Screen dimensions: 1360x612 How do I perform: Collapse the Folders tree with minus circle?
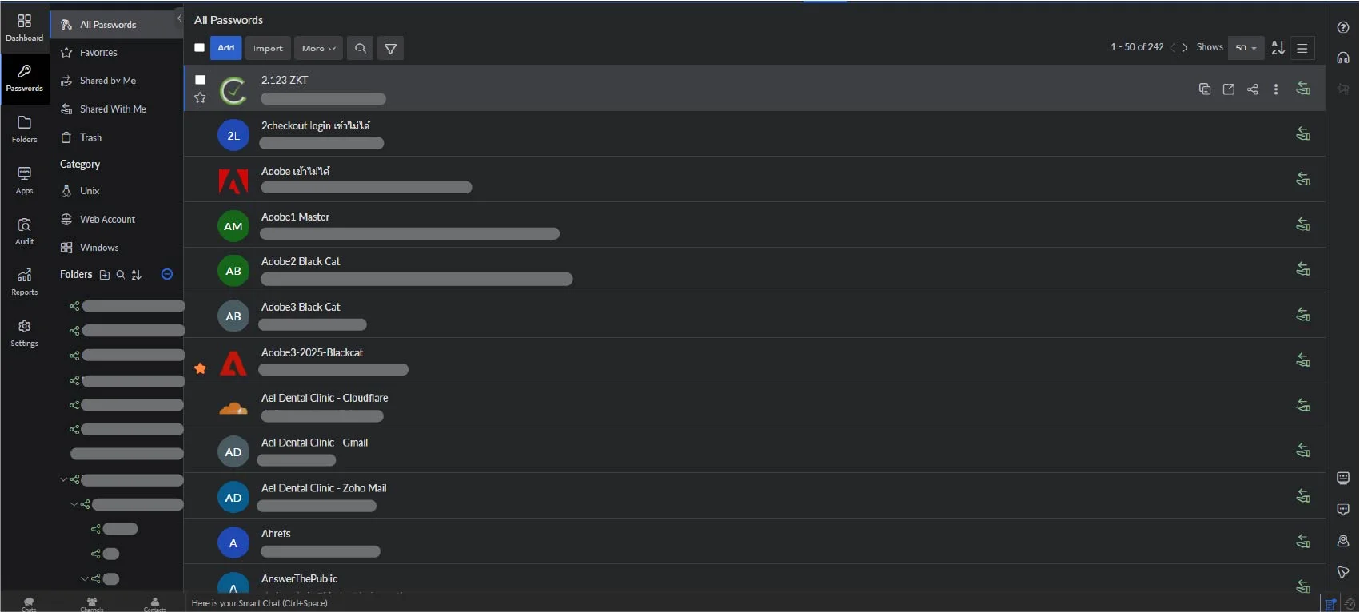pyautogui.click(x=167, y=274)
